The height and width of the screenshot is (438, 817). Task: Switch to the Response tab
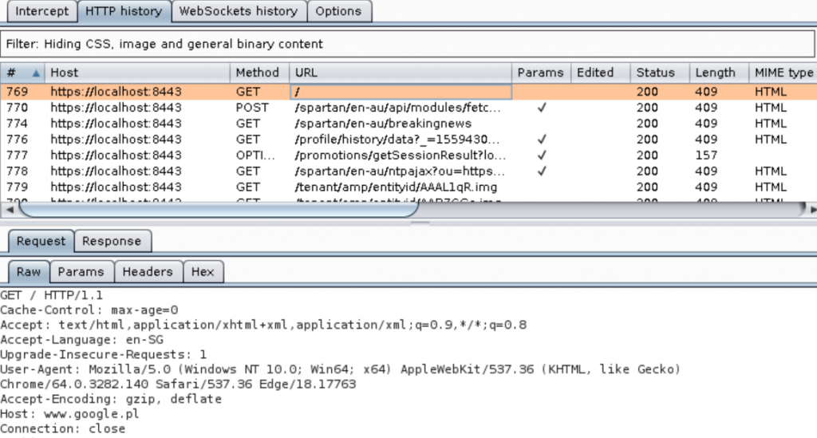pos(111,241)
